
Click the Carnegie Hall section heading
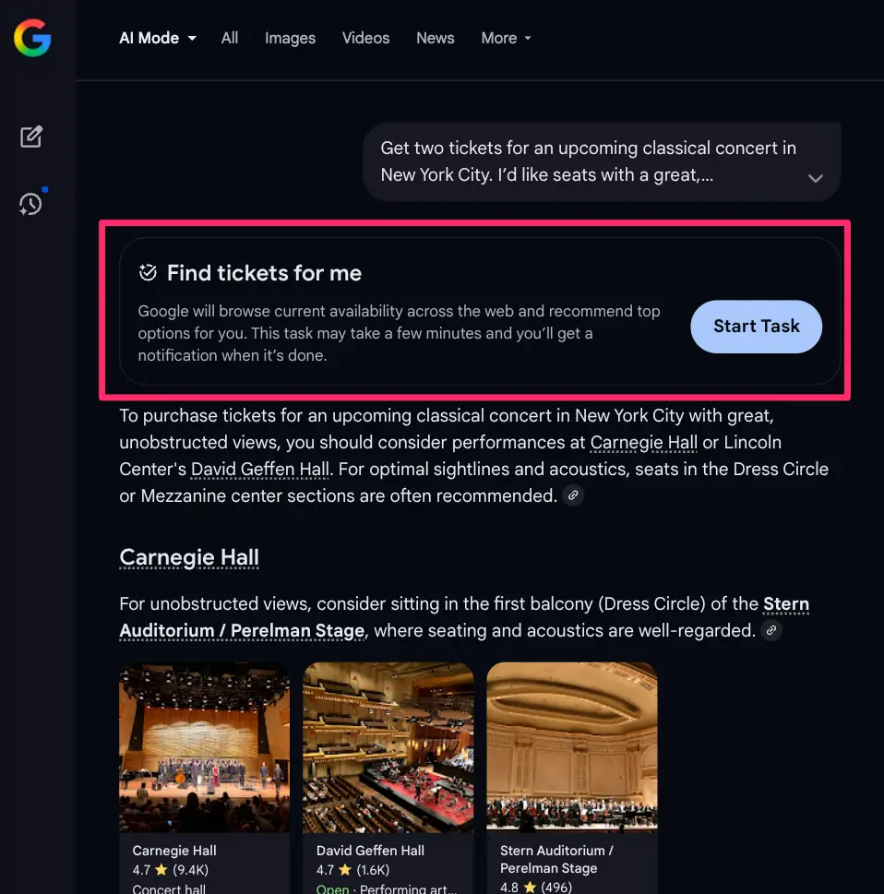click(x=189, y=558)
